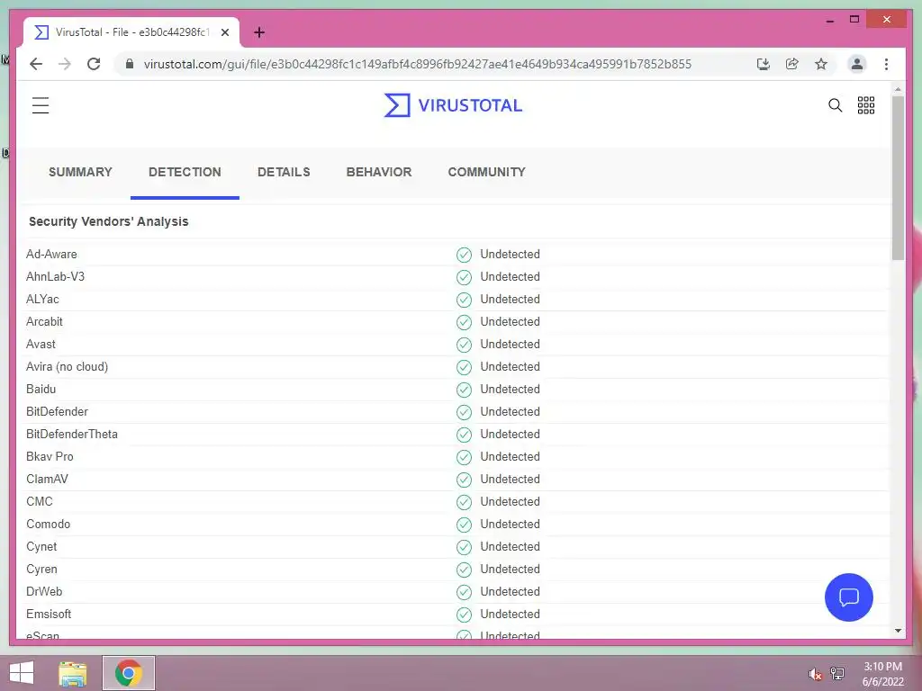Open the blue chat bubble button

(x=848, y=597)
